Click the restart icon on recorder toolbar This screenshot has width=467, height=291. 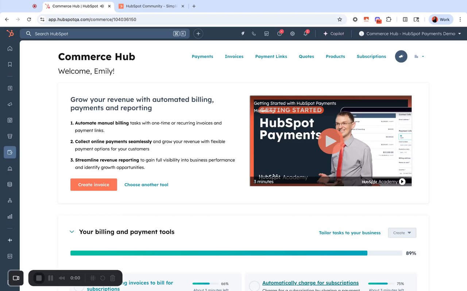(103, 278)
